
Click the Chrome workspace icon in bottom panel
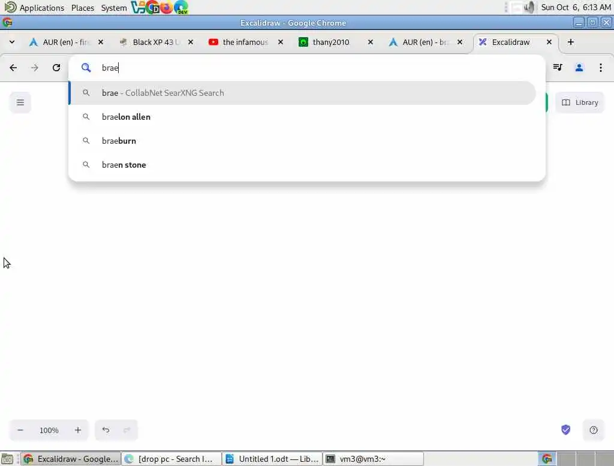pyautogui.click(x=547, y=459)
